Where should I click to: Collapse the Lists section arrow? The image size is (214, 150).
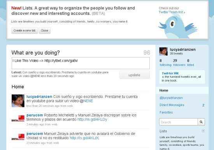[x=203, y=131]
